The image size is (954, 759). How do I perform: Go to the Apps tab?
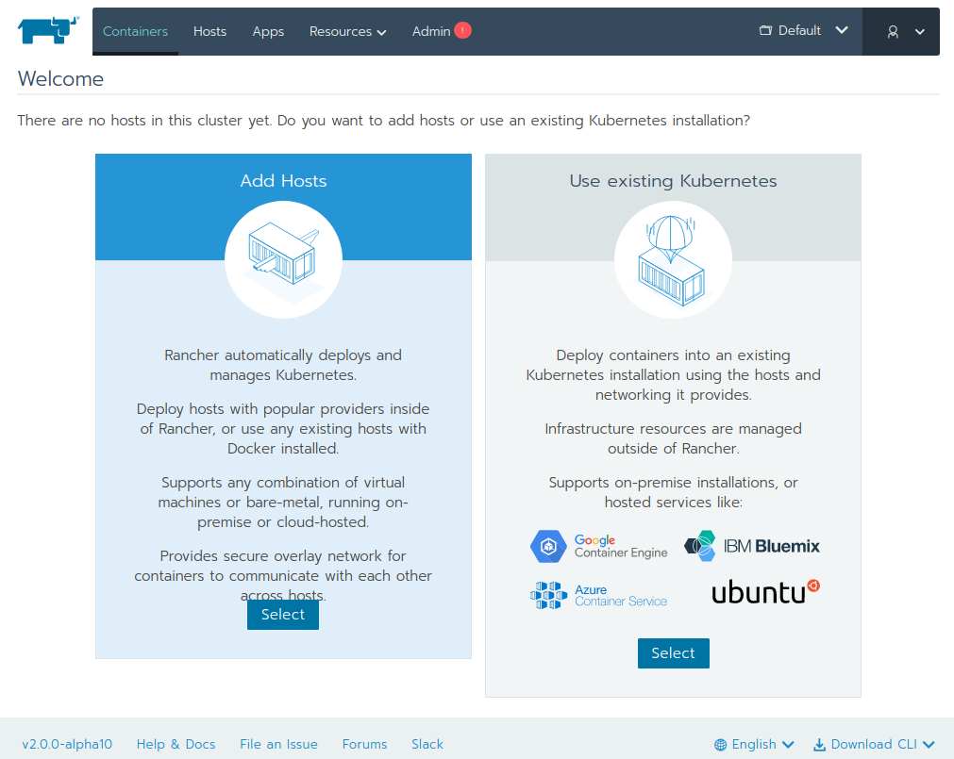(268, 31)
